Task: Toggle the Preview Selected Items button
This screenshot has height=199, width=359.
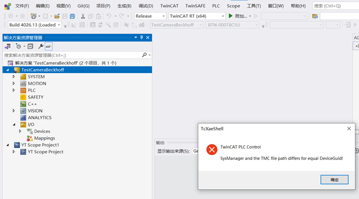Action: [49, 46]
